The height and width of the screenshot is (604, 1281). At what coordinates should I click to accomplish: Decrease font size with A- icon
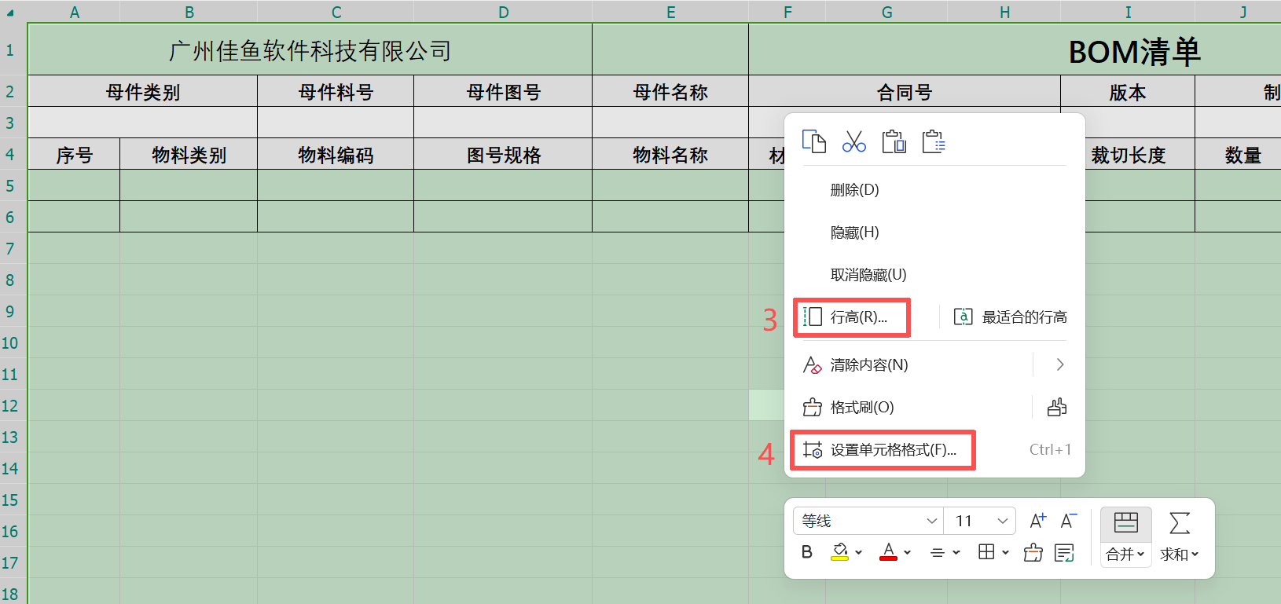[1068, 521]
